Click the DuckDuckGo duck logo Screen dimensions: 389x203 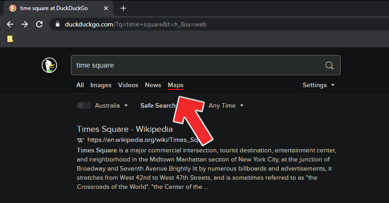[x=49, y=65]
